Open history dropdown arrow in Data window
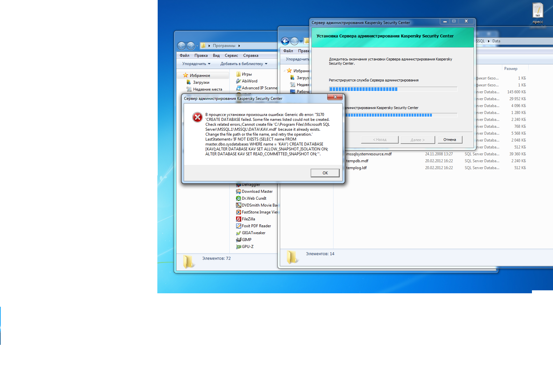 coord(301,41)
